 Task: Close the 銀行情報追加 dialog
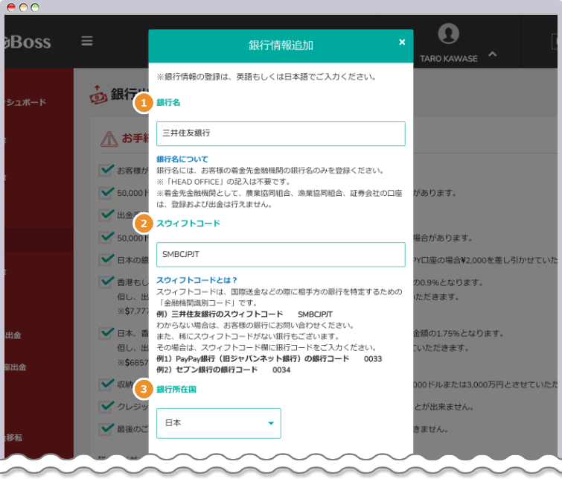point(402,42)
